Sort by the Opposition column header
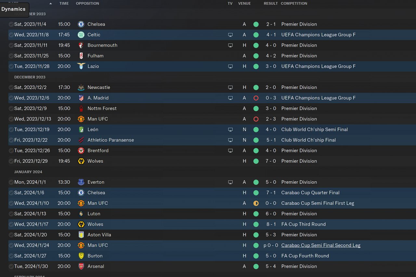The height and width of the screenshot is (277, 416). [x=87, y=3]
